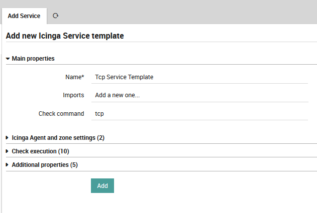
Task: Collapse the Main properties section arrow
Action: [8, 59]
